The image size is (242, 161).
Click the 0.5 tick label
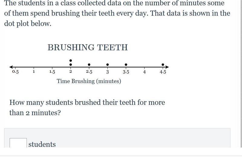click(x=15, y=72)
